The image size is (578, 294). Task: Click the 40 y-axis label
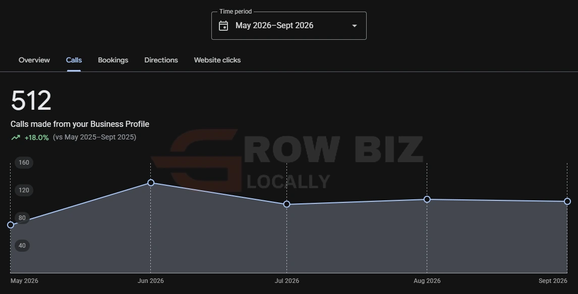coord(22,246)
